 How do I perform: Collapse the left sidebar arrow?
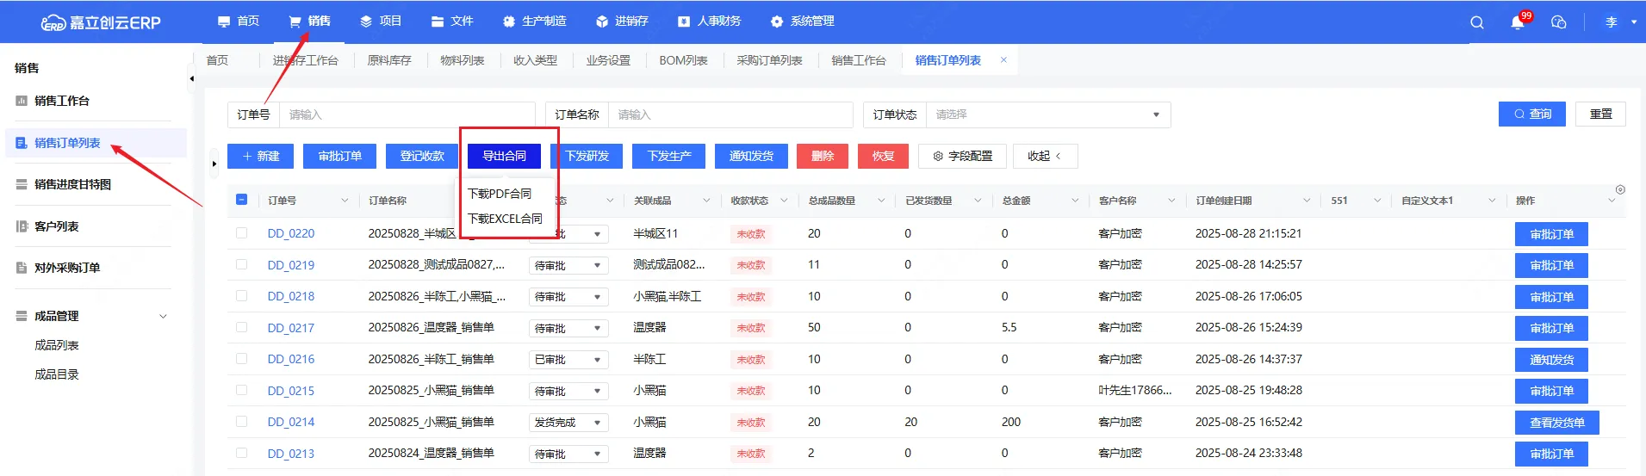(x=191, y=78)
